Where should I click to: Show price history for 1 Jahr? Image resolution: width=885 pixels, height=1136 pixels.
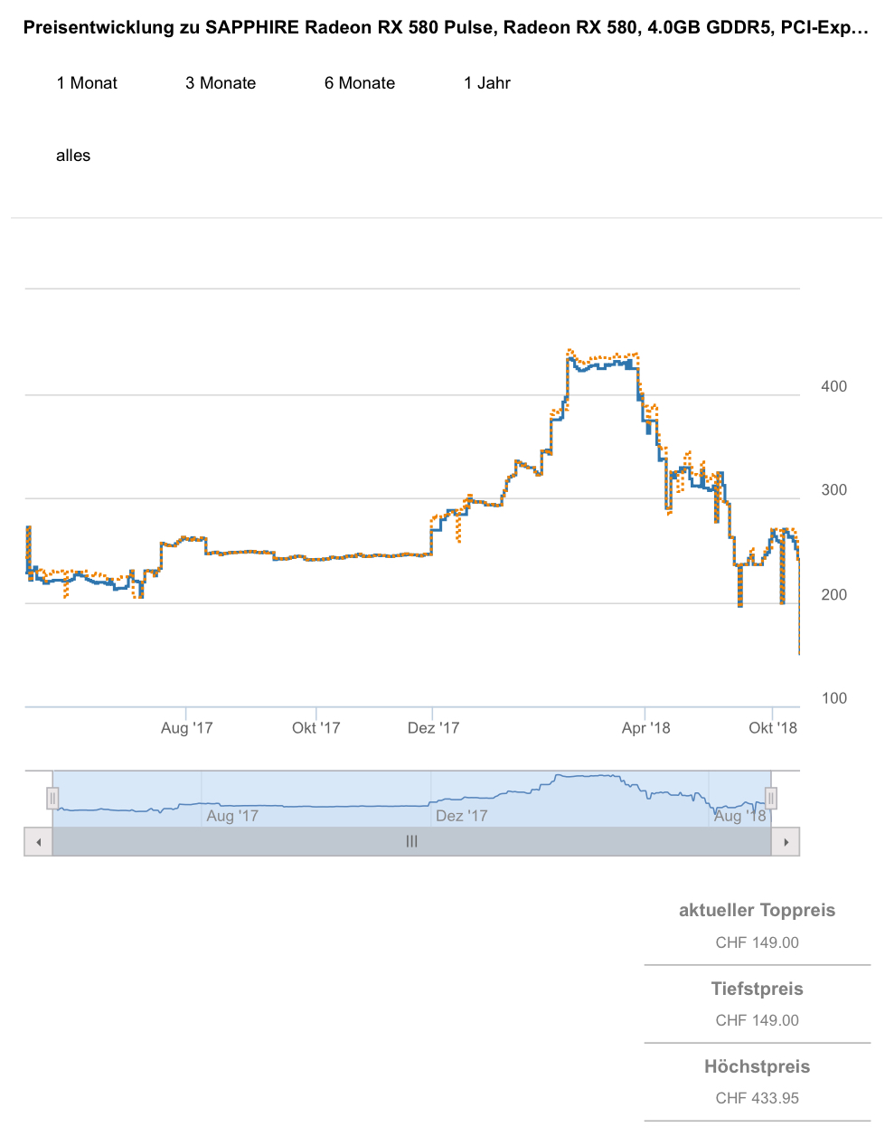click(487, 83)
